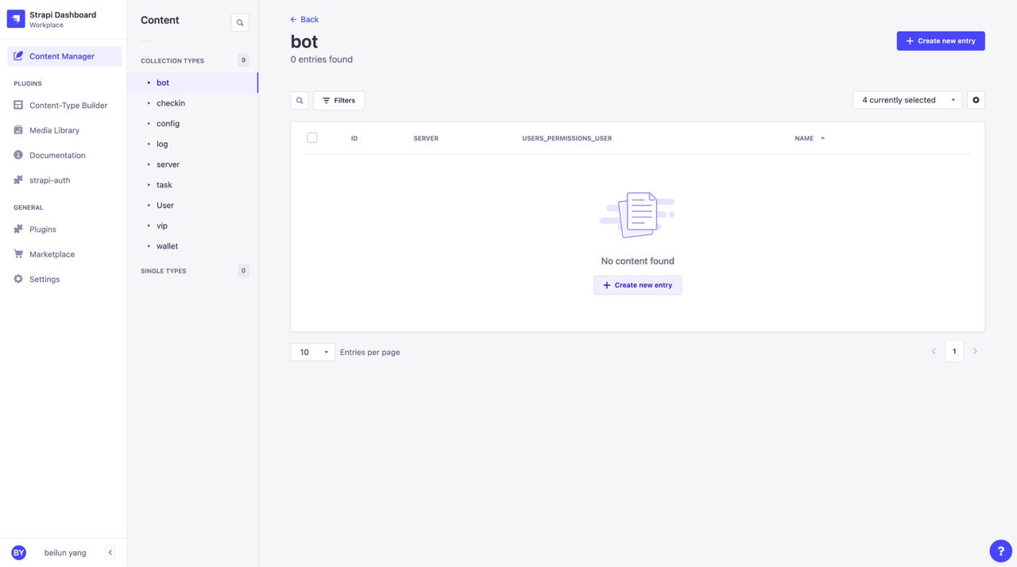Open entries per page dropdown
This screenshot has width=1017, height=567.
click(313, 352)
